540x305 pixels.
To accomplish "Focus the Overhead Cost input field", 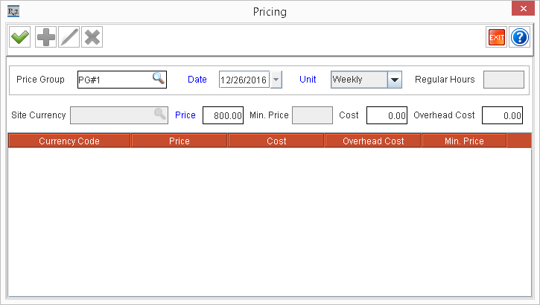I will pos(501,115).
